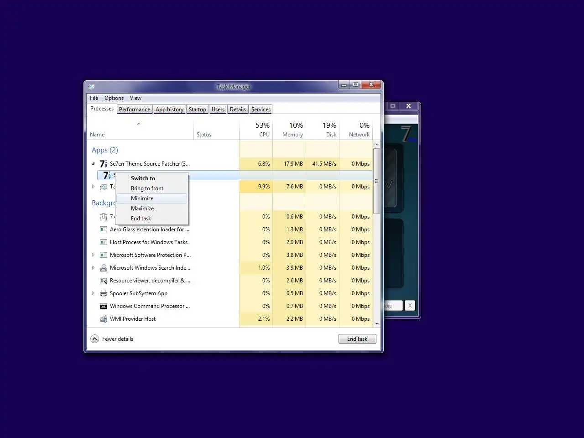Screen dimensions: 584x438
Task: Switch to the Details tab
Action: [x=238, y=109]
